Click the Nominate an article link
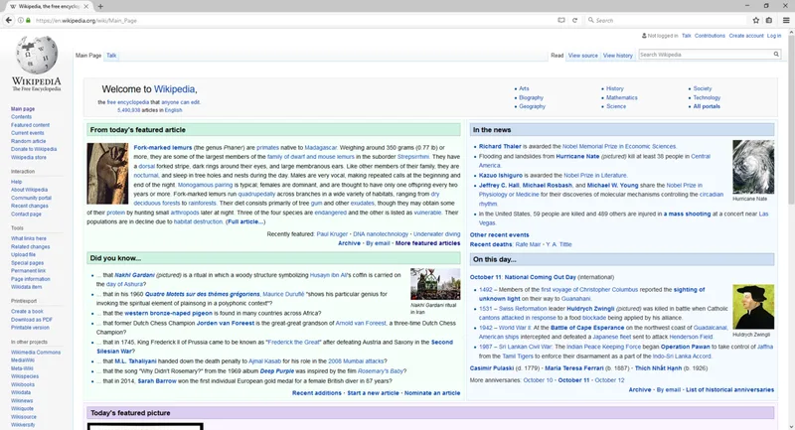The width and height of the screenshot is (795, 430). point(432,393)
